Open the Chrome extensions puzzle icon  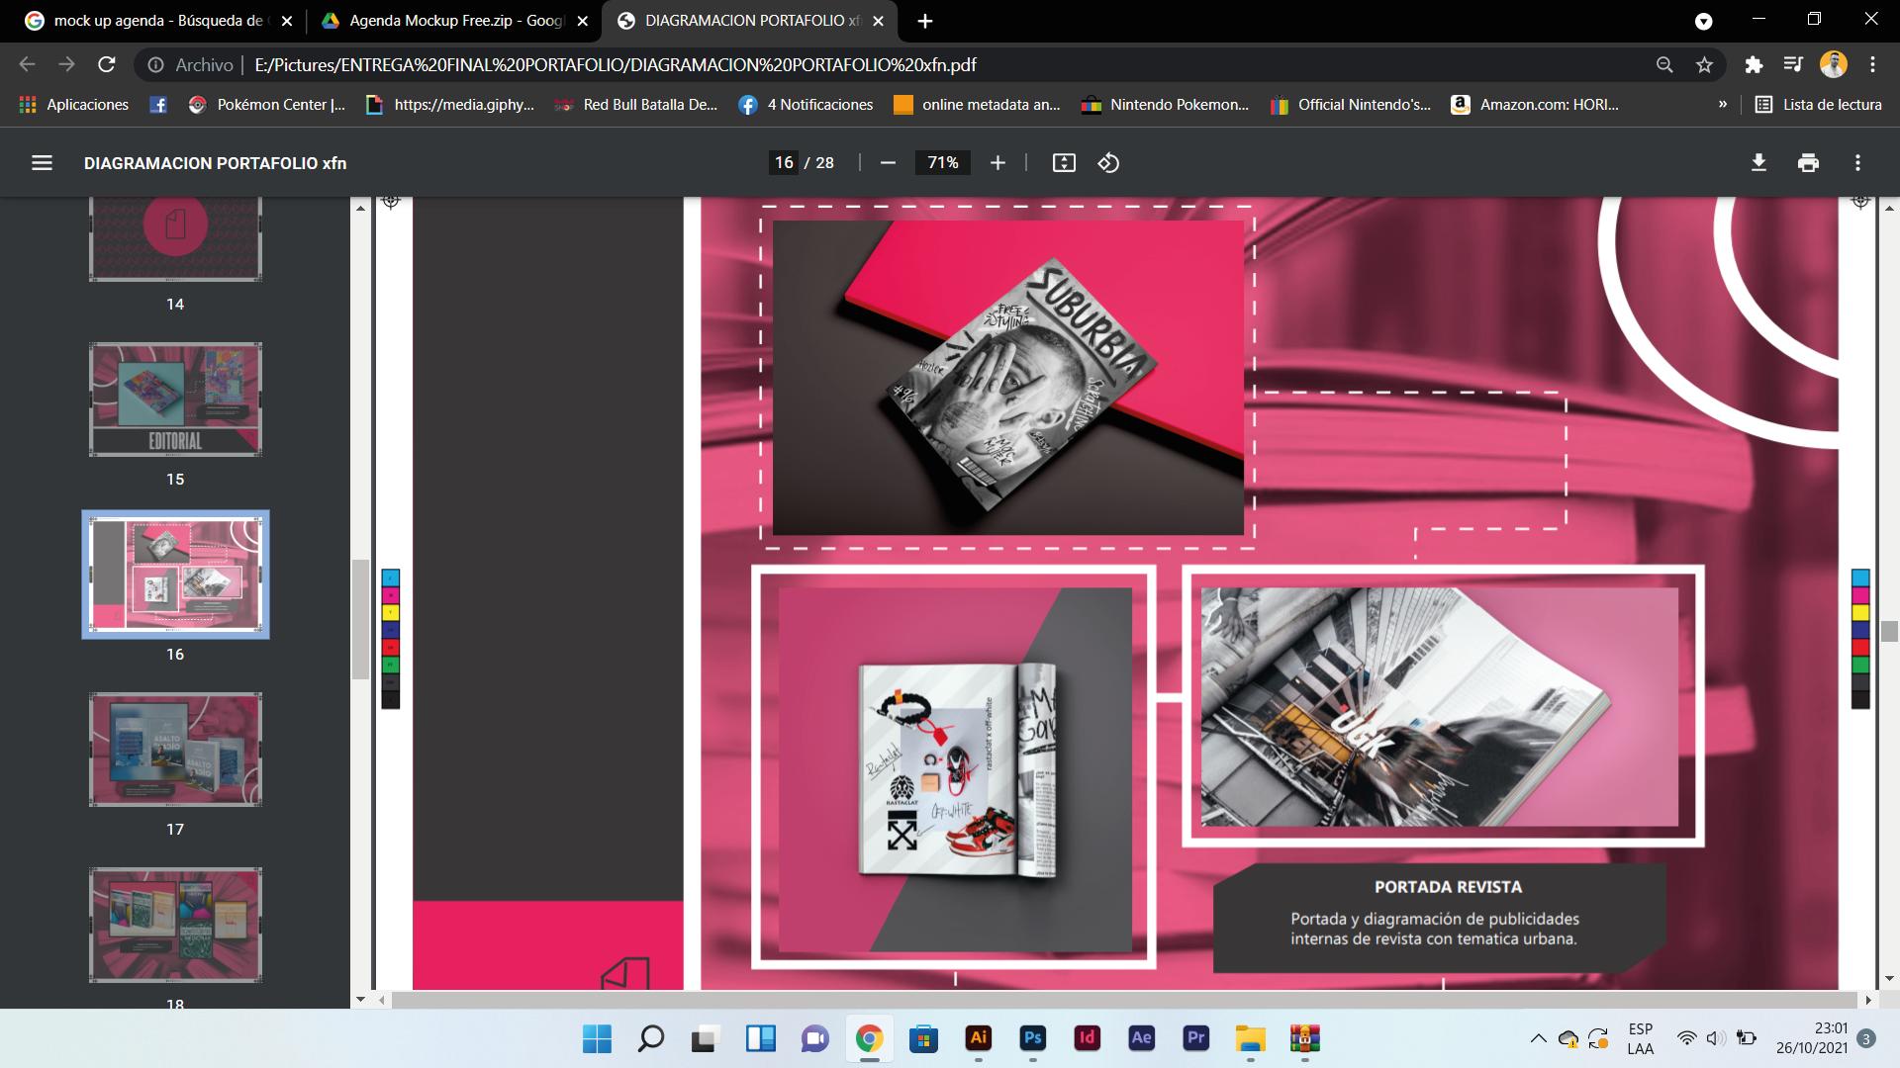(1754, 65)
